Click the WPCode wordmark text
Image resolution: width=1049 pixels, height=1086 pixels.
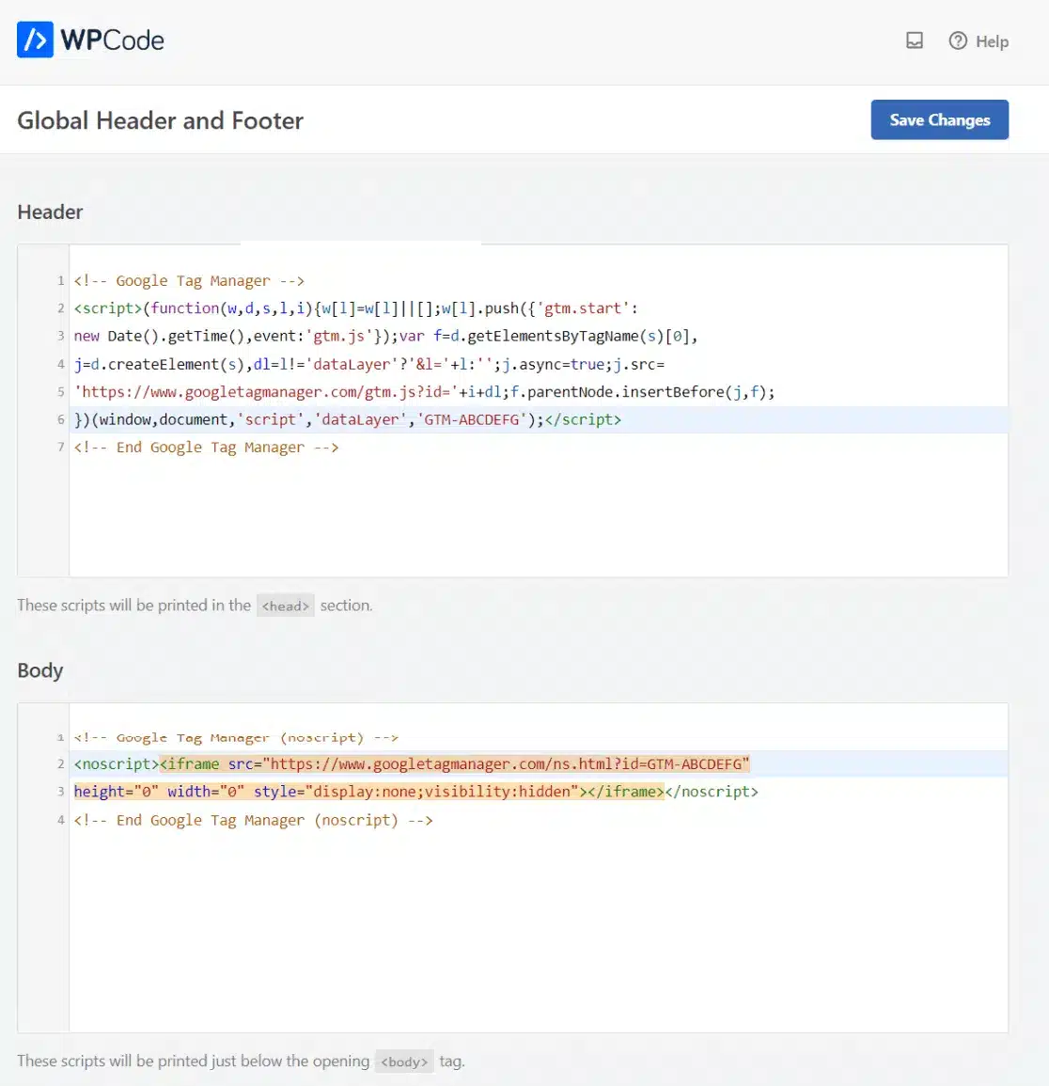point(112,40)
